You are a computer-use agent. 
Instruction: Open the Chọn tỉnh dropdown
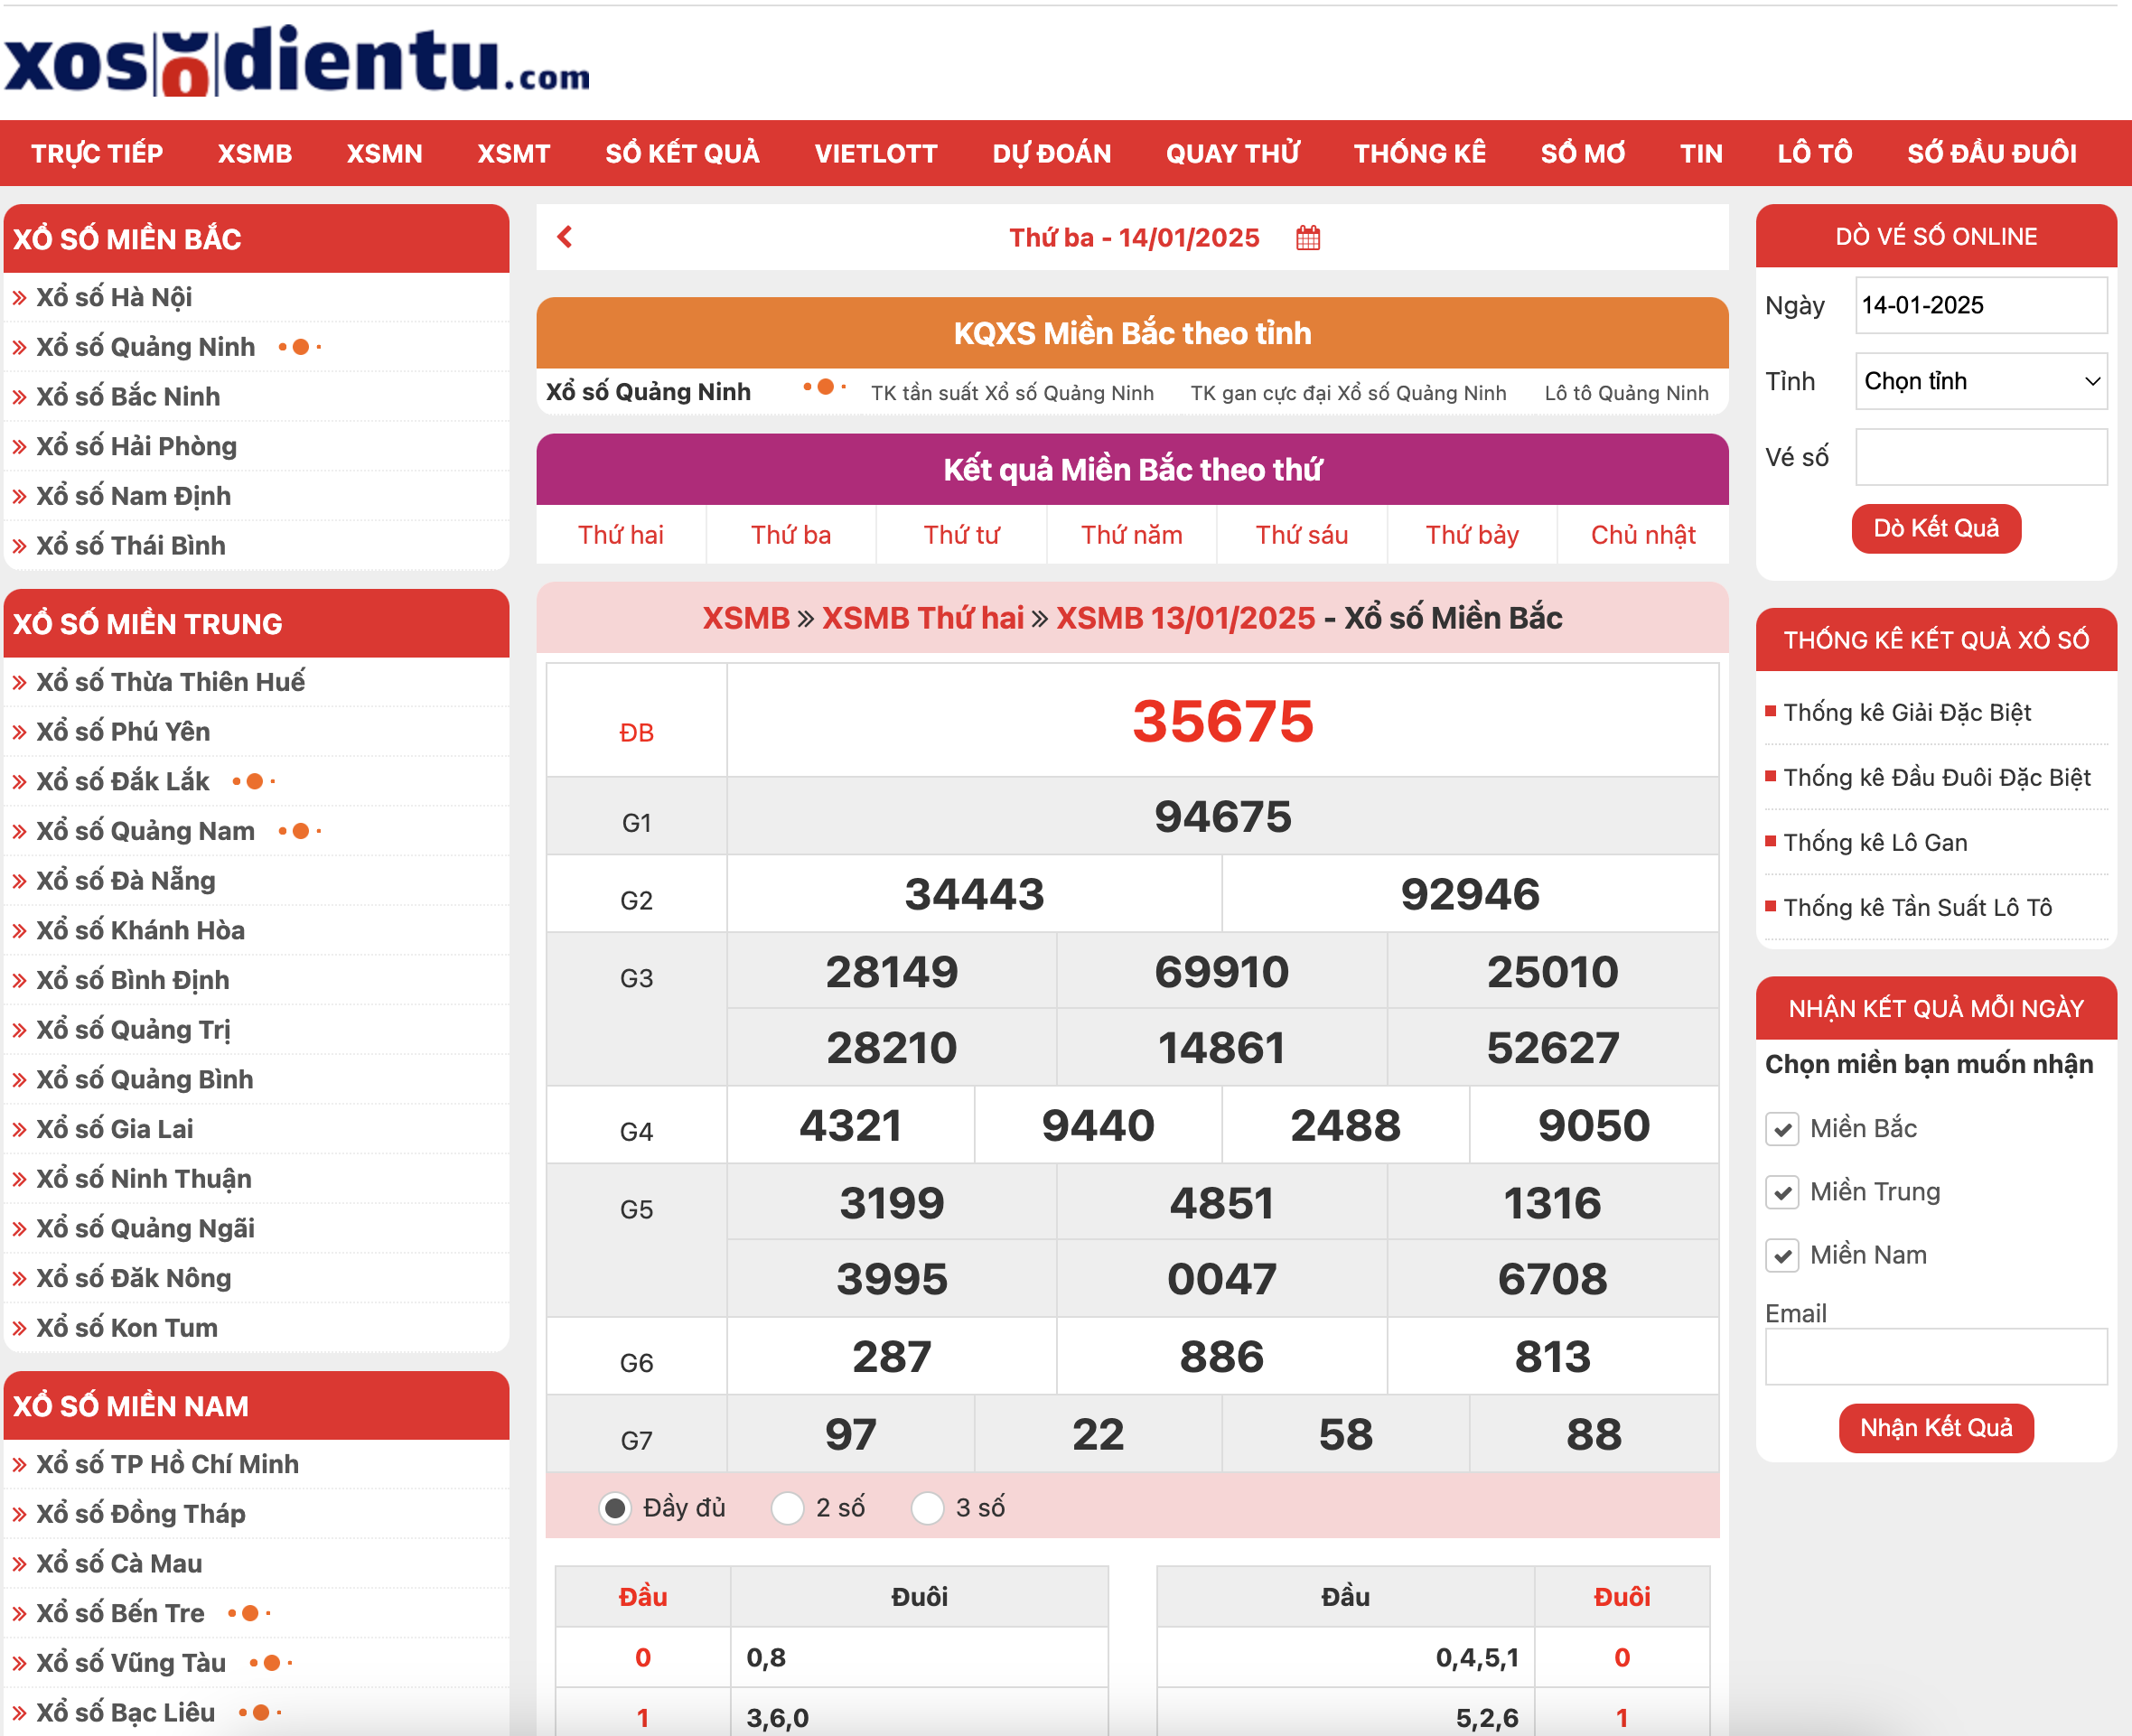1981,381
